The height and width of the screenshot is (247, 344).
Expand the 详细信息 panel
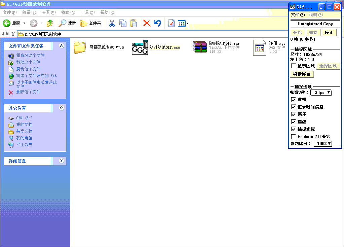62,161
